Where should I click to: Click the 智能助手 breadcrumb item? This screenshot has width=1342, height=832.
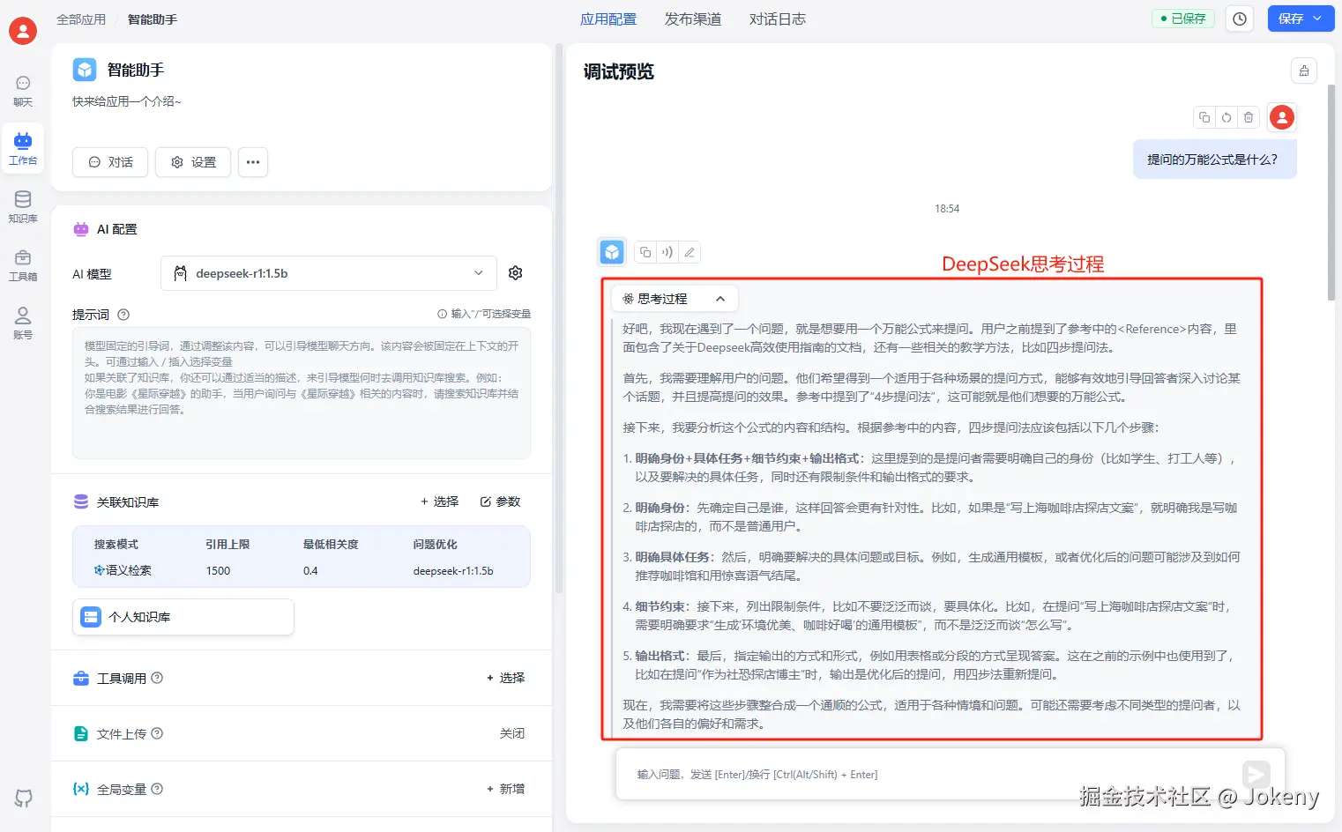153,19
